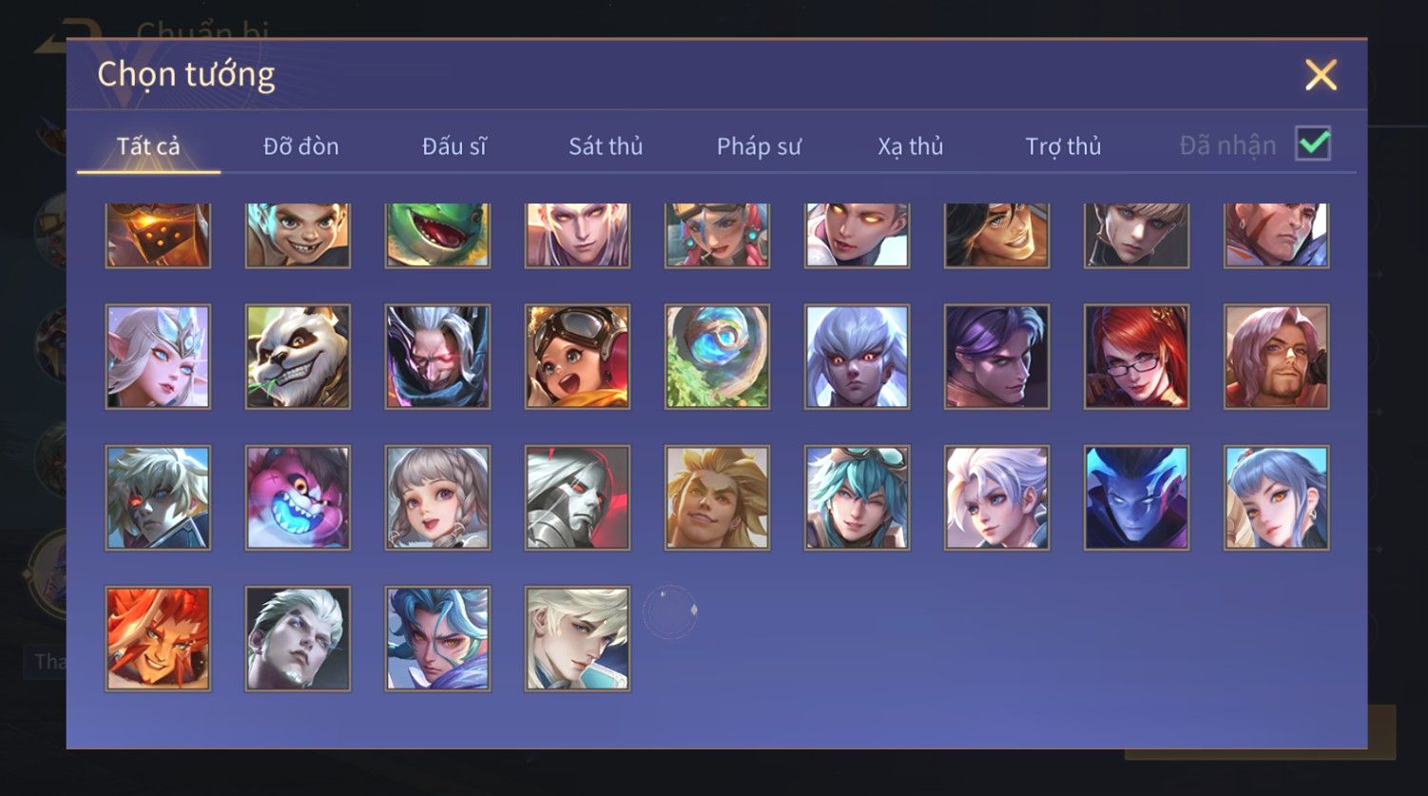This screenshot has height=796, width=1428.
Task: Select the panda hero portrait
Action: [x=298, y=357]
